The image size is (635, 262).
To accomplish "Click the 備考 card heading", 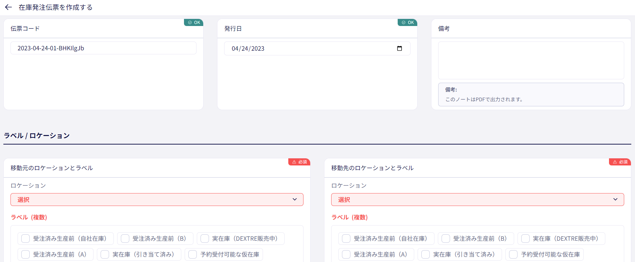I will tap(444, 28).
